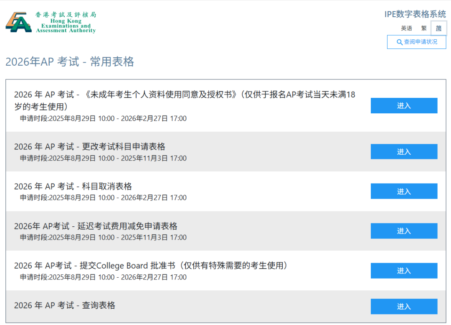Click the magnifier icon in 查阅申请状况
Screen dimensions: 451x325
click(x=400, y=42)
